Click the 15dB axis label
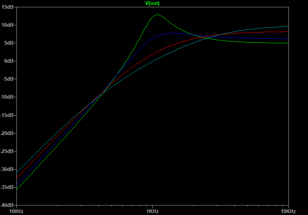This screenshot has height=215, width=308. [x=7, y=7]
